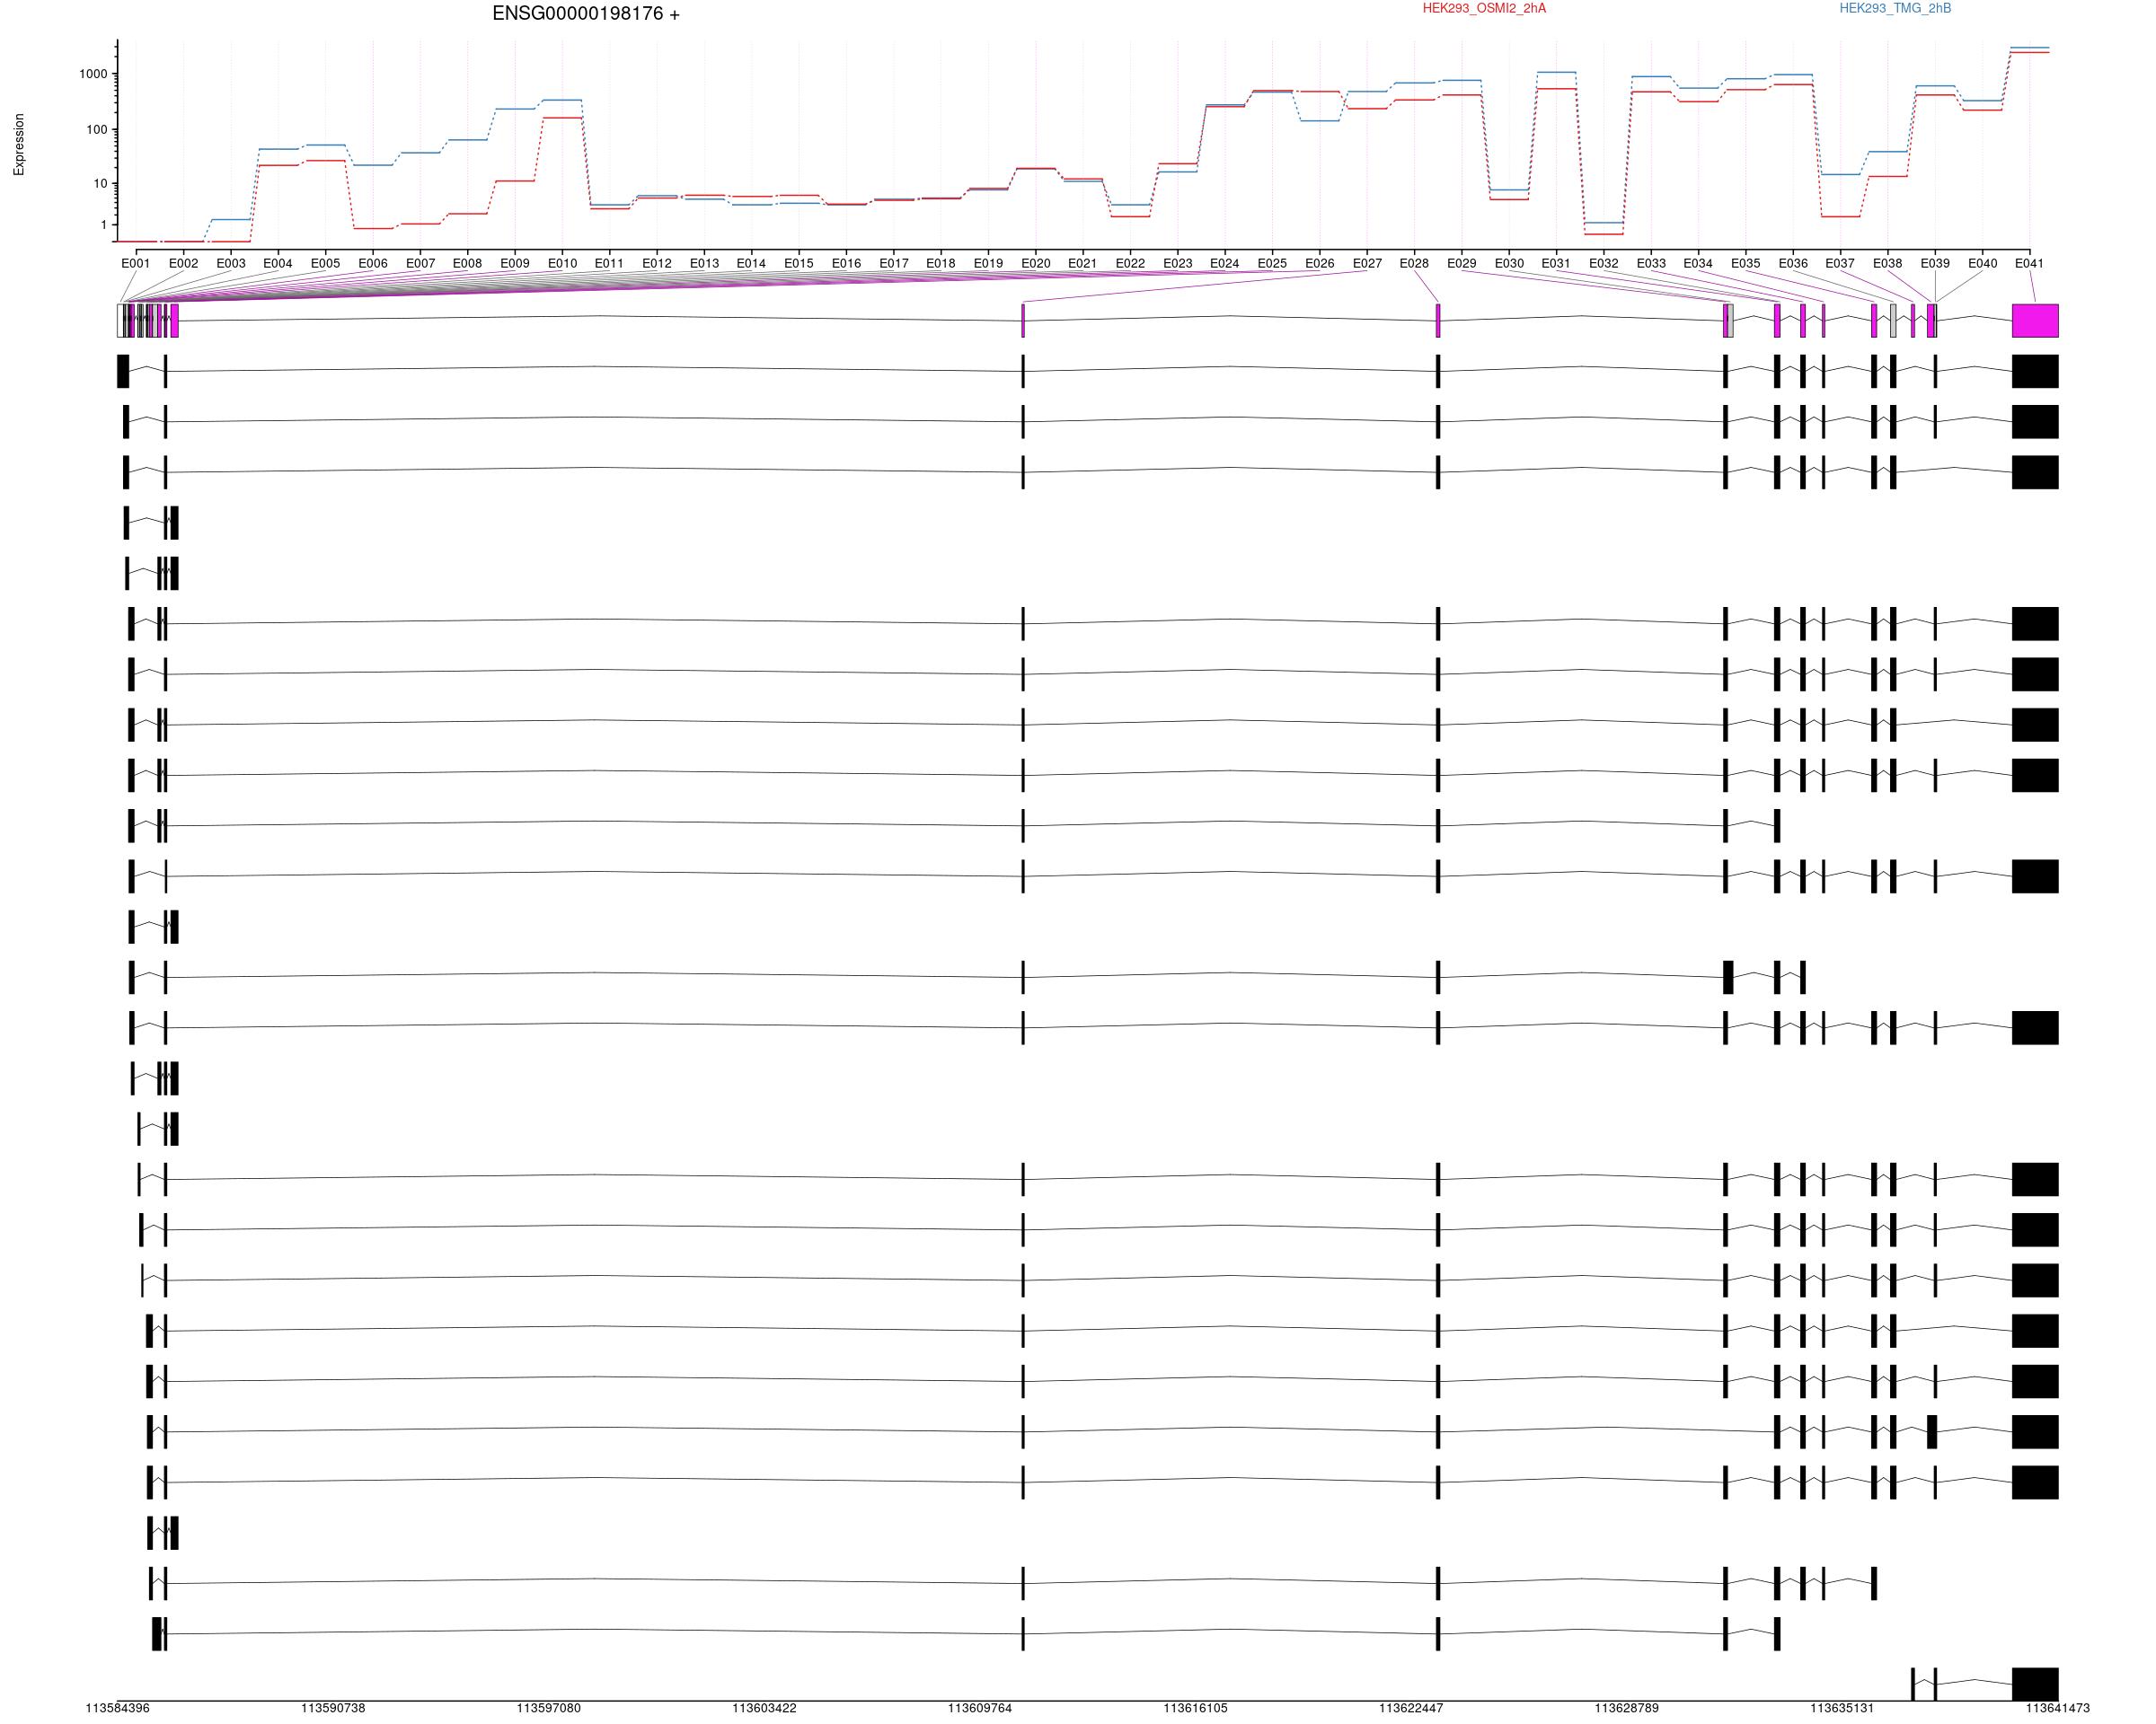Viewport: 2156px width, 1724px height.
Task: Click exon label E013
Action: pos(704,264)
